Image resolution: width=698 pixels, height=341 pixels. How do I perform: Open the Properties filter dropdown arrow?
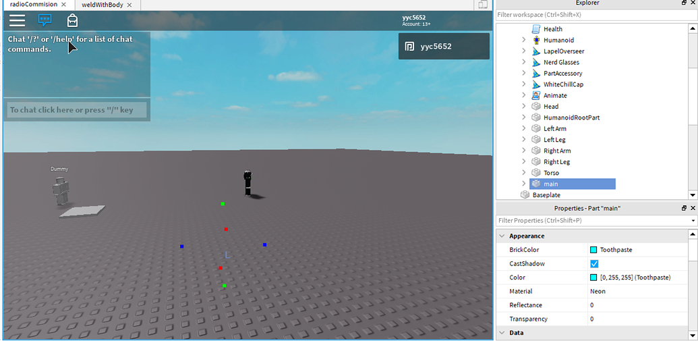click(x=693, y=221)
